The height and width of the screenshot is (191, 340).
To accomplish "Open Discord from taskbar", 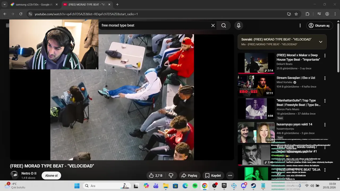I will 244,186.
